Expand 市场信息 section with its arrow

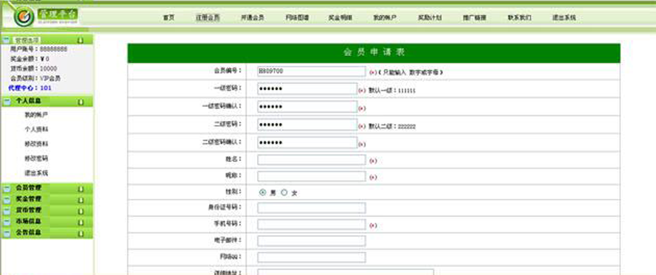click(x=81, y=223)
